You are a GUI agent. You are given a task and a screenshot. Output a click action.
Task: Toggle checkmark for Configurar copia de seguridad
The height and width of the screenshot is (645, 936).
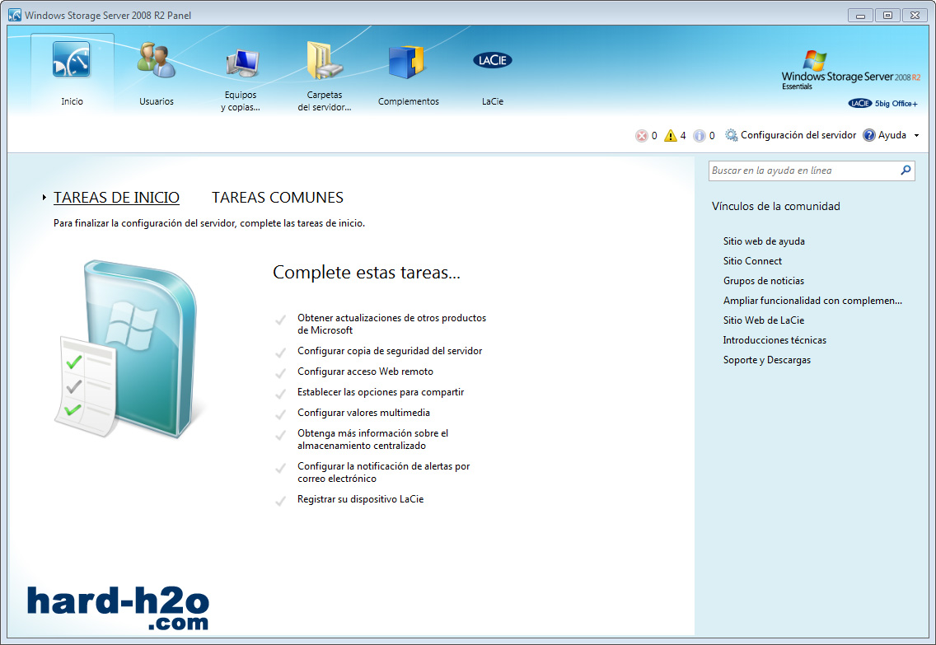pos(281,353)
